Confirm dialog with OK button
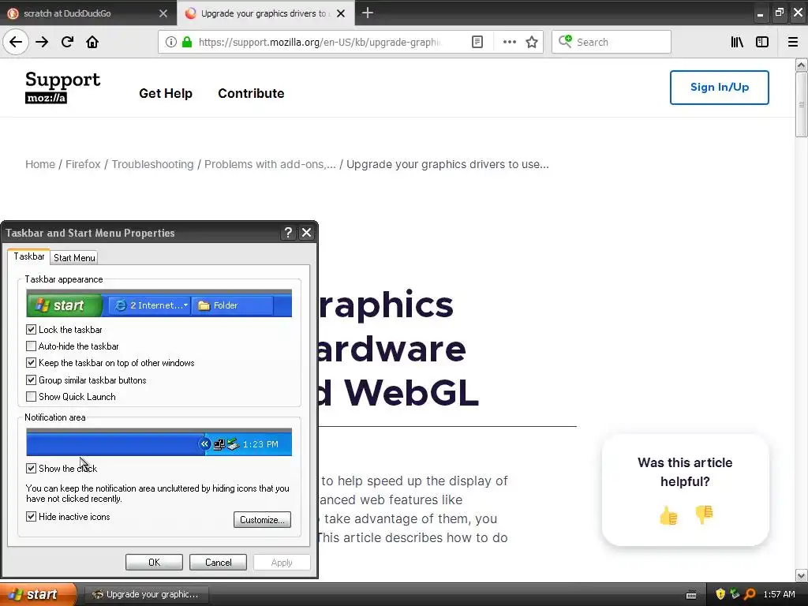The width and height of the screenshot is (808, 606). pyautogui.click(x=154, y=562)
